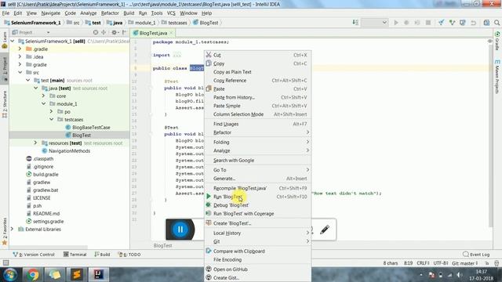Choose Debug 'BlogTest' in context menu
The height and width of the screenshot is (282, 502).
click(258, 205)
